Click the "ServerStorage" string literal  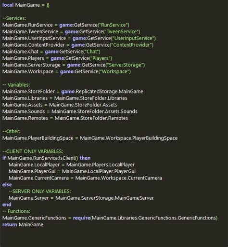pyautogui.click(x=125, y=65)
